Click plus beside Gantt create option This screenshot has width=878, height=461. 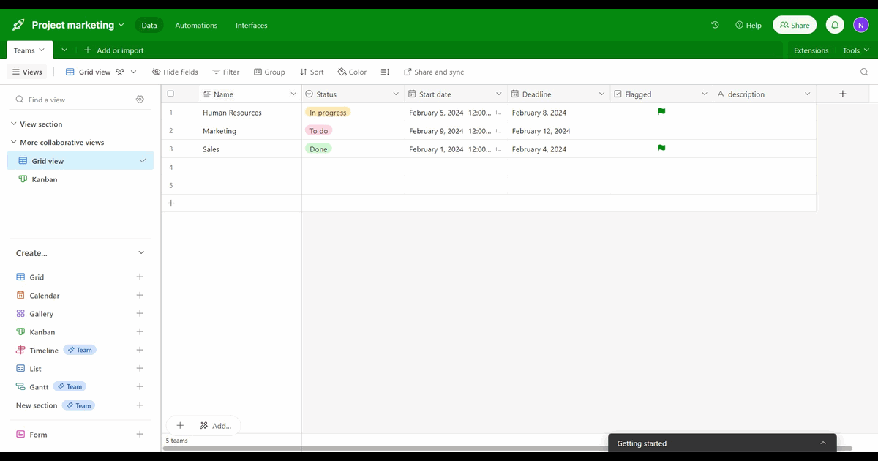coord(140,386)
